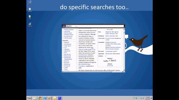Open the 'Permanent link' sidebar link

(68, 36)
